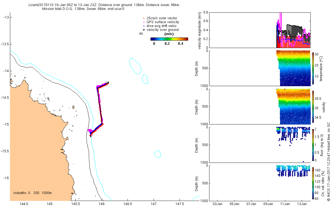Viewport: 332px width, 207px height.
Task: Click the '4h' label beside the legend
Action: pos(141,34)
